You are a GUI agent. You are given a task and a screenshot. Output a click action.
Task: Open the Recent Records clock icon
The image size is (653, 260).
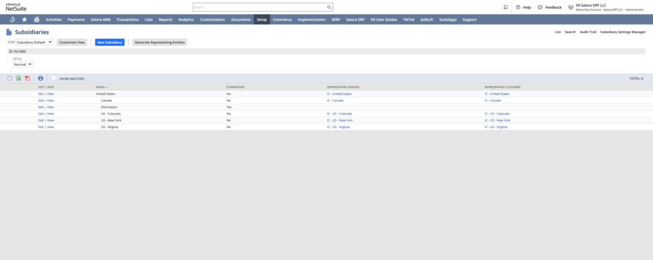tap(12, 20)
